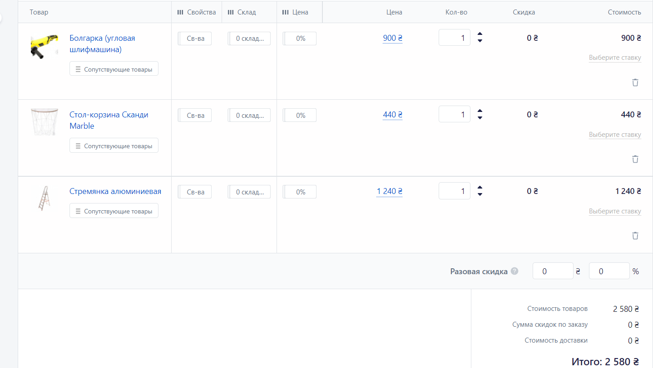Click the 1 240 ₴ price link
The height and width of the screenshot is (368, 653).
coord(390,191)
